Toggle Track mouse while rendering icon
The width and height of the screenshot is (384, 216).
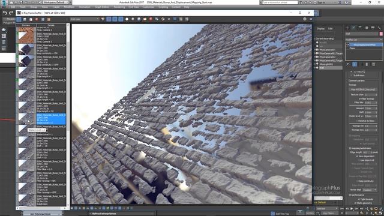coord(163,19)
